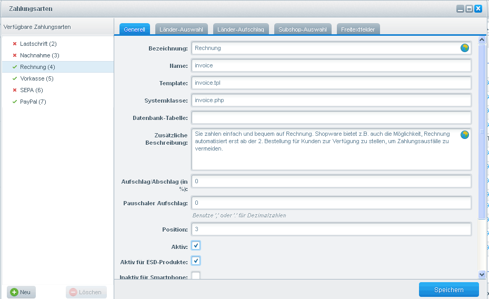This screenshot has width=489, height=299.
Task: Click the red cross icon beside Nachnahme (3)
Action: 15,55
